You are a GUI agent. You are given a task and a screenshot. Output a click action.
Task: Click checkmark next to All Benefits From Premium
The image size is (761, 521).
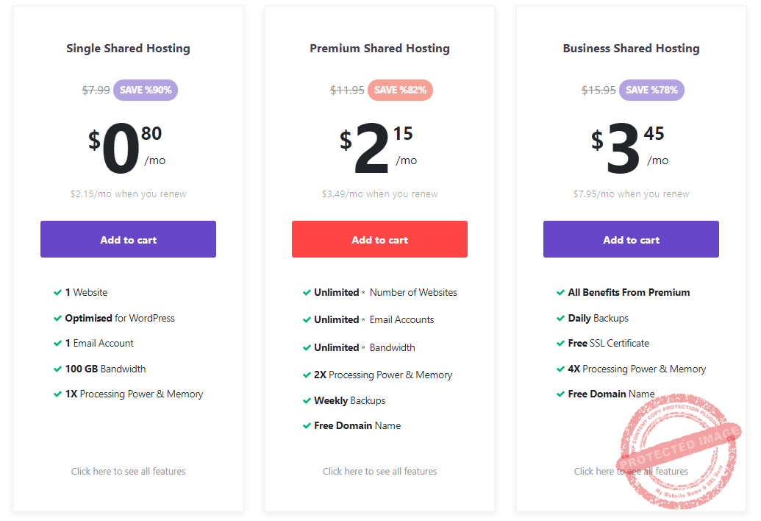click(560, 292)
